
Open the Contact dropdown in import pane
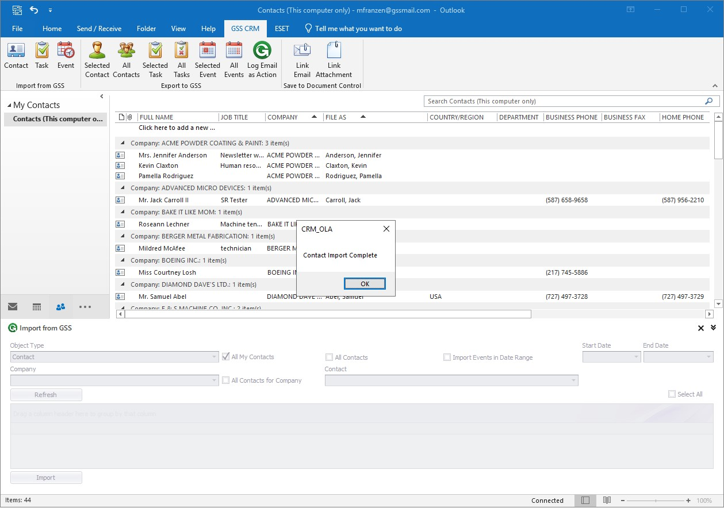pos(573,380)
